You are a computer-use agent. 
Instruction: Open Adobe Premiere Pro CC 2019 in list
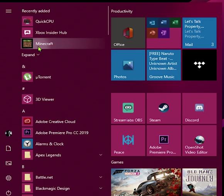(63, 133)
